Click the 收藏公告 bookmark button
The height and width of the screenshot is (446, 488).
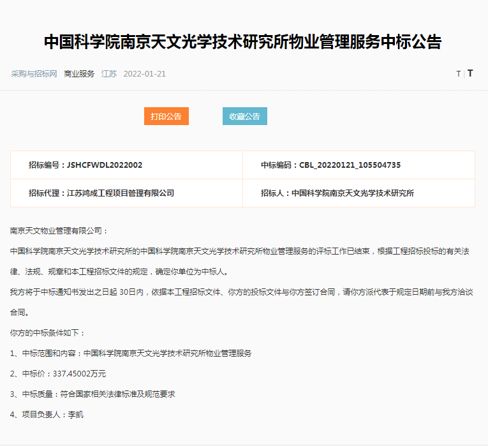coord(244,116)
